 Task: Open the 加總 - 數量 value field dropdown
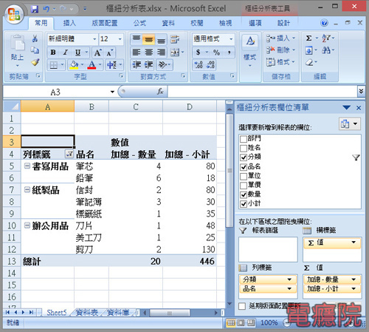[x=354, y=280]
